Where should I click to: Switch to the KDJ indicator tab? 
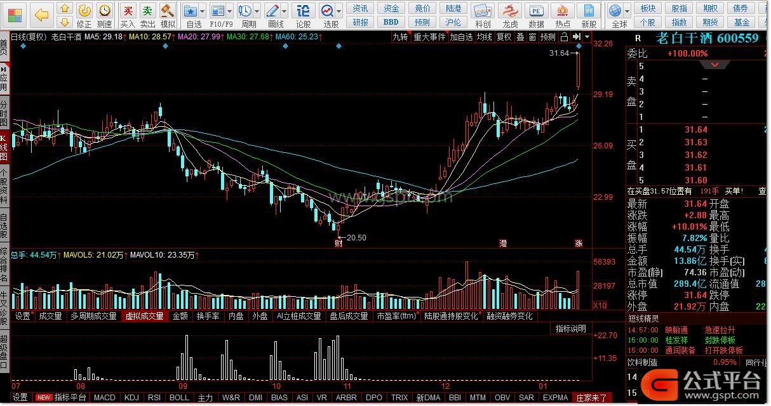pyautogui.click(x=131, y=398)
